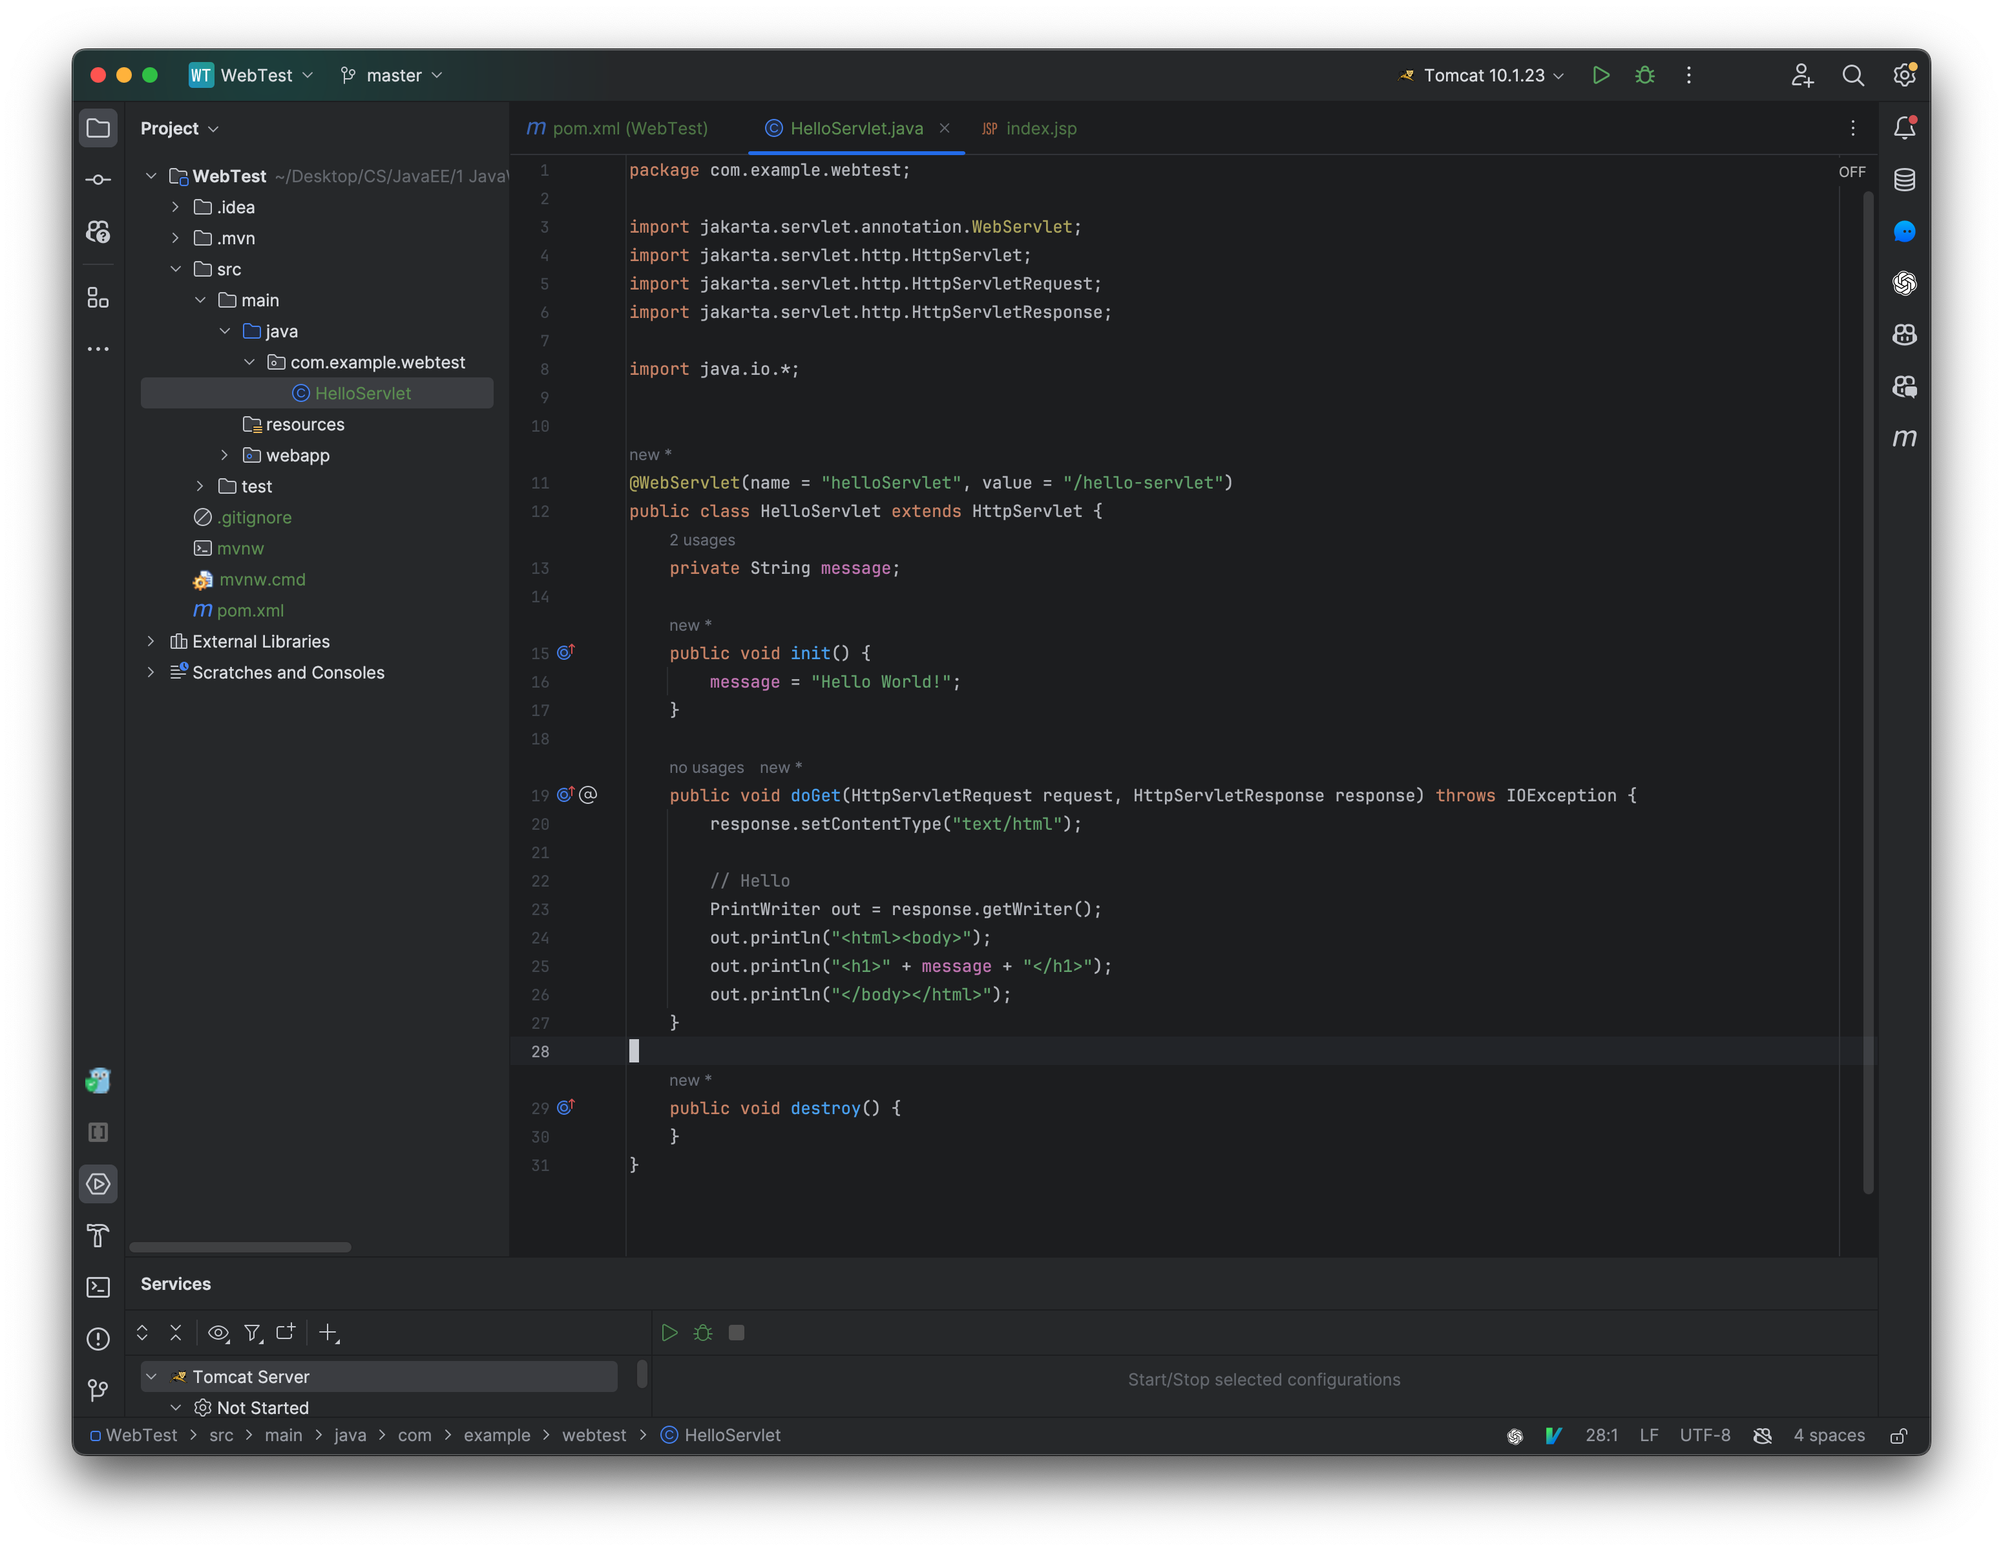Viewport: 2003px width, 1551px height.
Task: Expand the .idea folder
Action: 175,207
